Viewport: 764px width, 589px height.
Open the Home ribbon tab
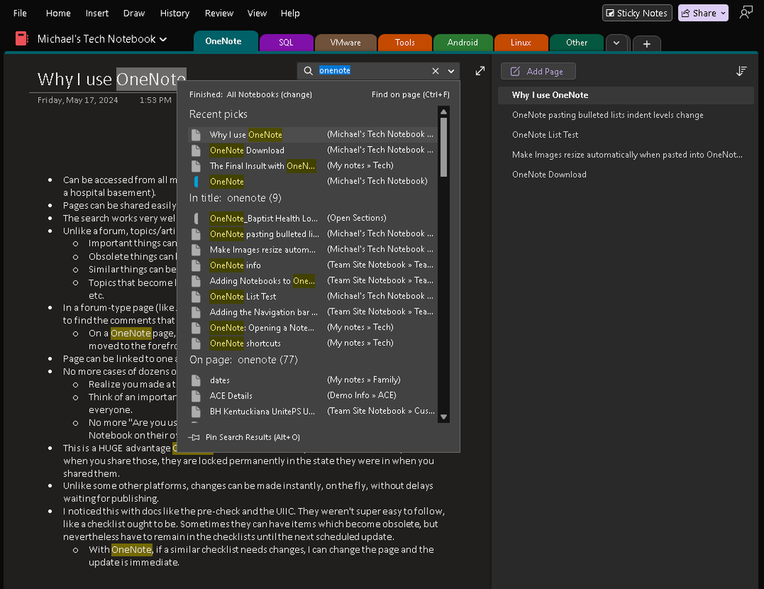click(58, 13)
